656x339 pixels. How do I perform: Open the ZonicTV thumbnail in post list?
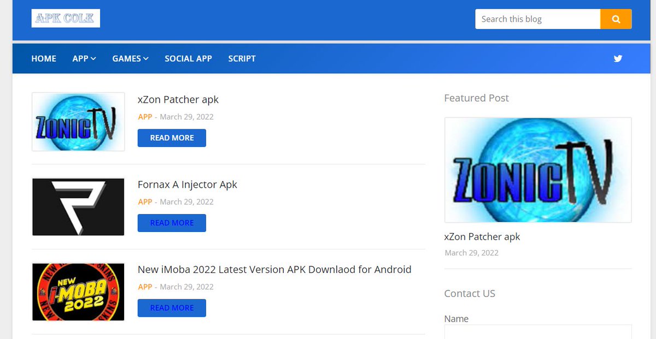pyautogui.click(x=78, y=122)
